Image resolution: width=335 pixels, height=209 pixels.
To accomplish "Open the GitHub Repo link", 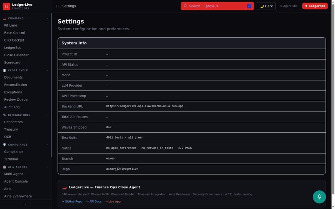I will (x=72, y=202).
